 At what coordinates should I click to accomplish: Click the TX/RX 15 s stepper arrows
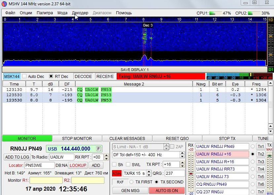pos(149,173)
